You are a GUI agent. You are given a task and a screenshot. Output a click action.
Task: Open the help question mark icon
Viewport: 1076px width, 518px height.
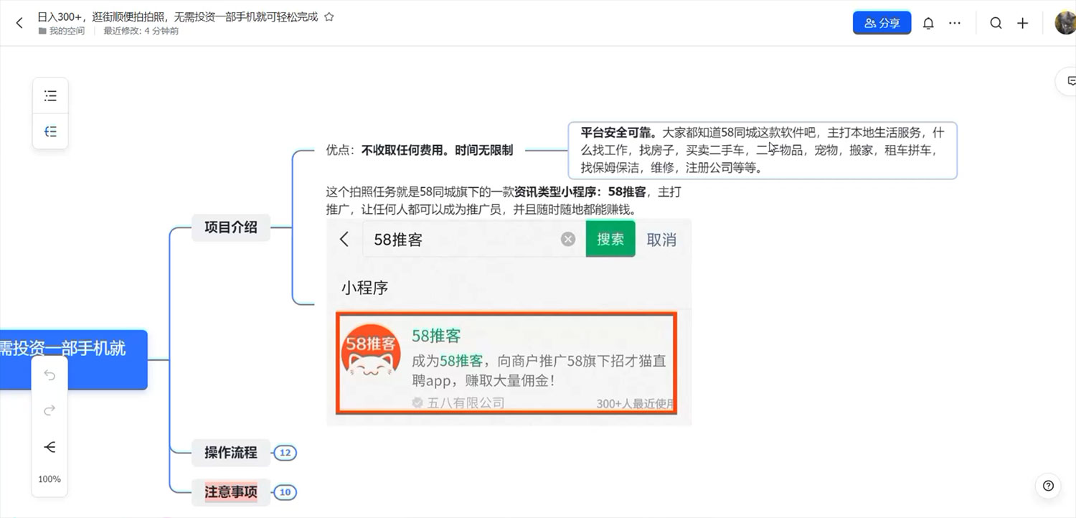[x=1049, y=486]
